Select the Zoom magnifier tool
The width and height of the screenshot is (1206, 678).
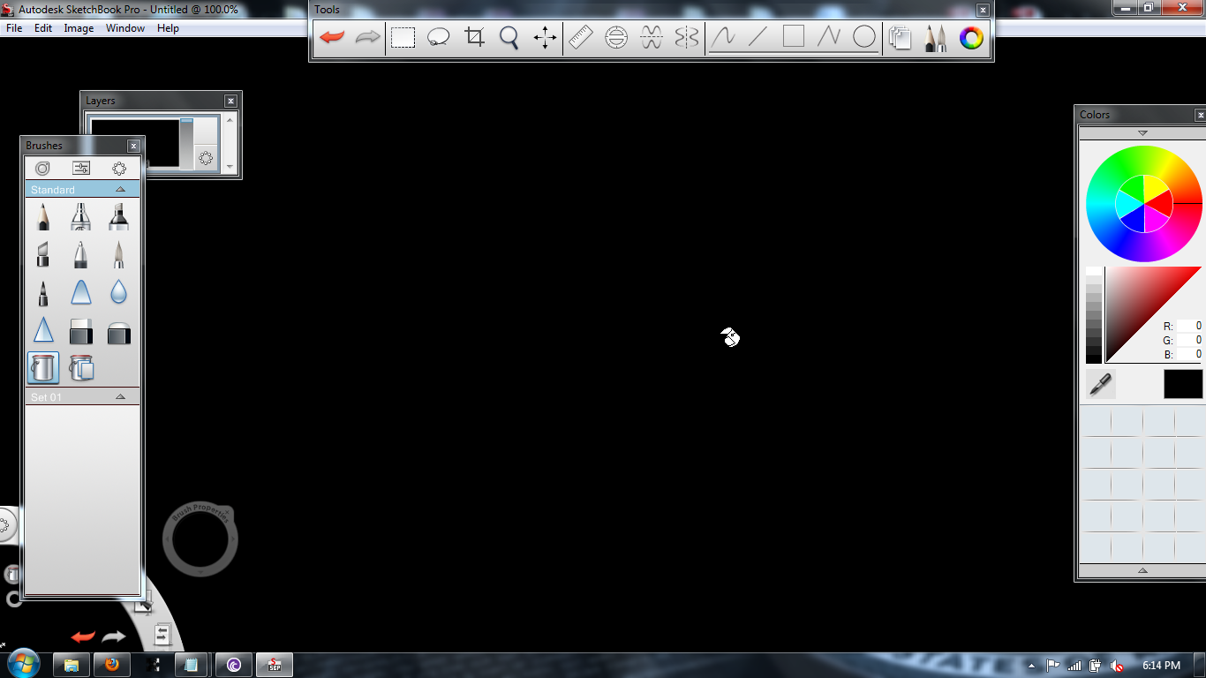click(x=509, y=37)
